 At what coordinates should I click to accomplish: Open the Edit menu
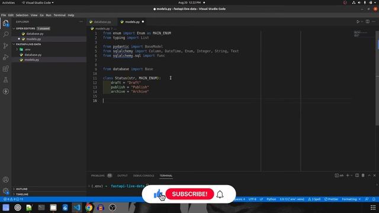click(x=11, y=15)
